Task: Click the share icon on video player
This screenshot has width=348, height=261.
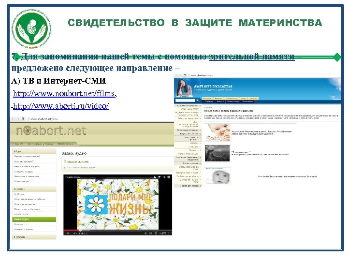Action: point(164,177)
